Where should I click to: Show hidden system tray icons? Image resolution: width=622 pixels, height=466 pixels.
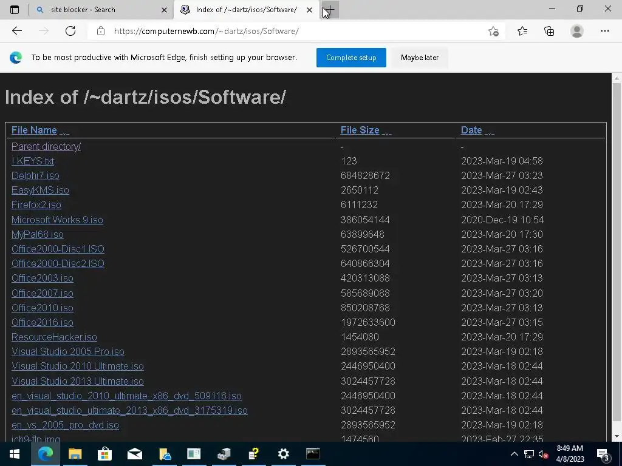[x=514, y=454]
